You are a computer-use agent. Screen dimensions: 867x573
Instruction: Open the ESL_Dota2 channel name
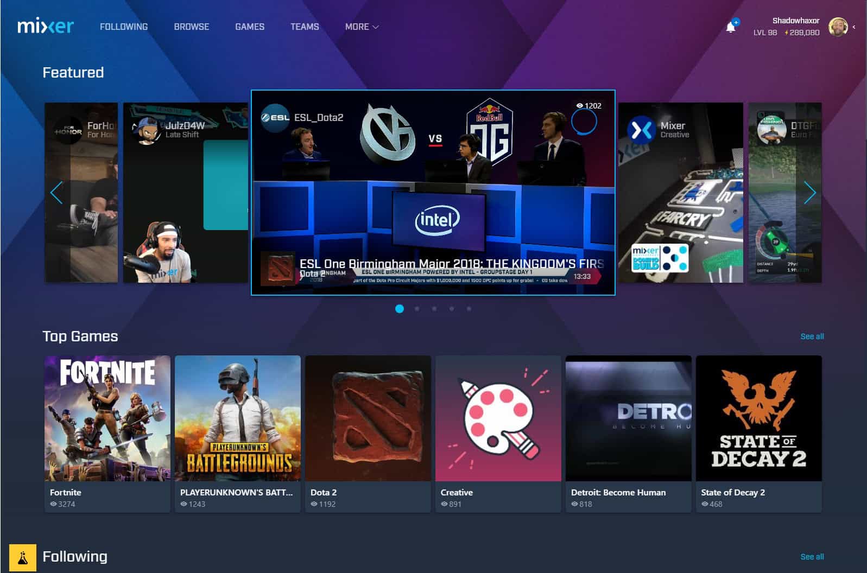point(319,117)
